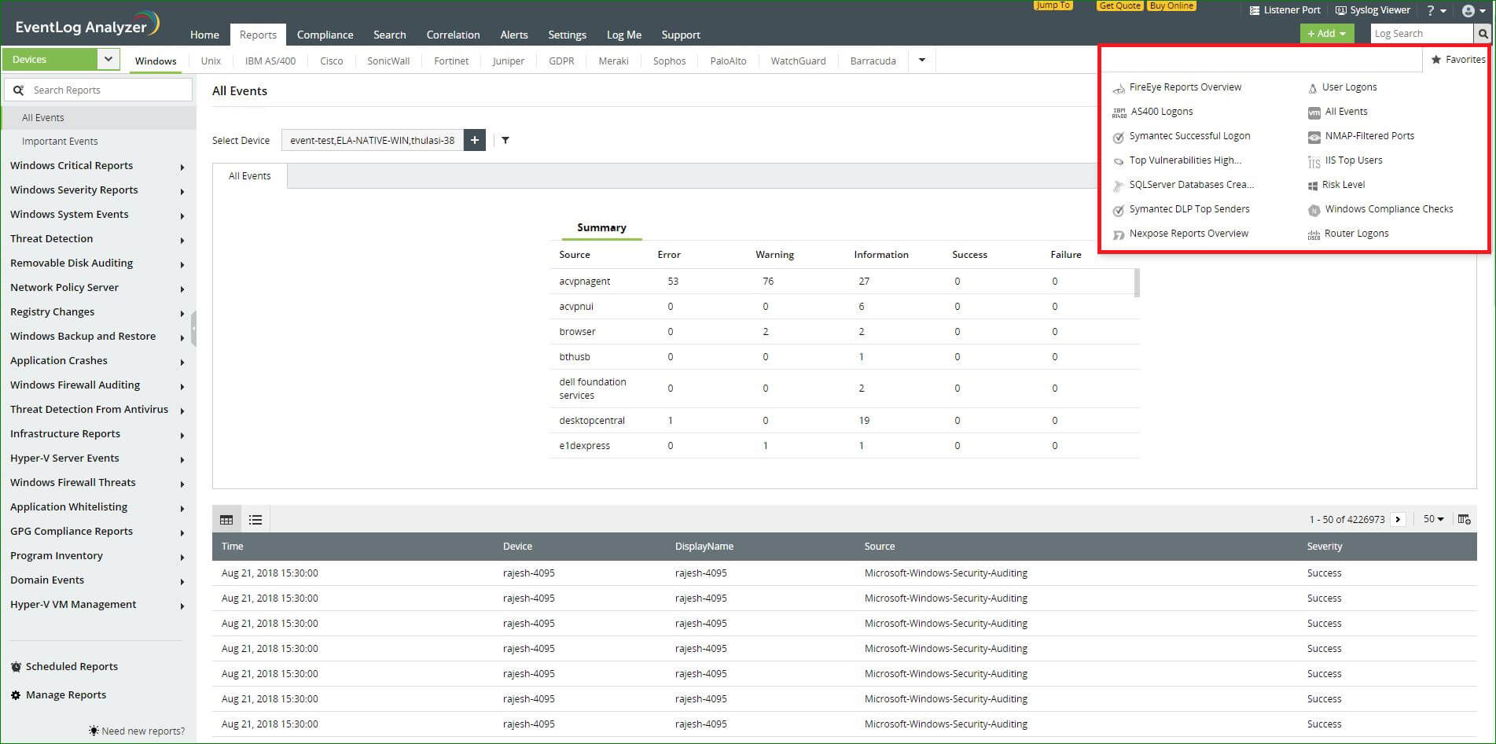Show more device types dropdown after Barracuda

point(922,61)
